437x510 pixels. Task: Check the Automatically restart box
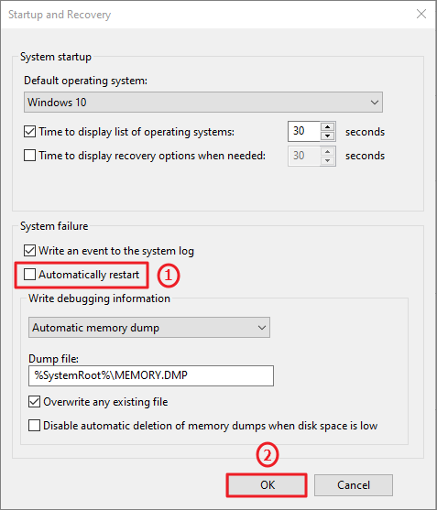pyautogui.click(x=29, y=275)
